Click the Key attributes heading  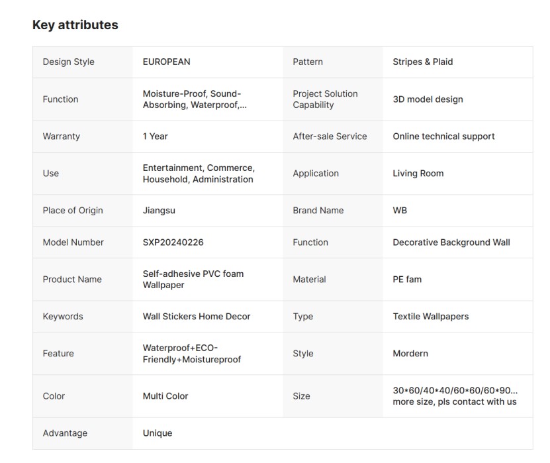pyautogui.click(x=75, y=25)
